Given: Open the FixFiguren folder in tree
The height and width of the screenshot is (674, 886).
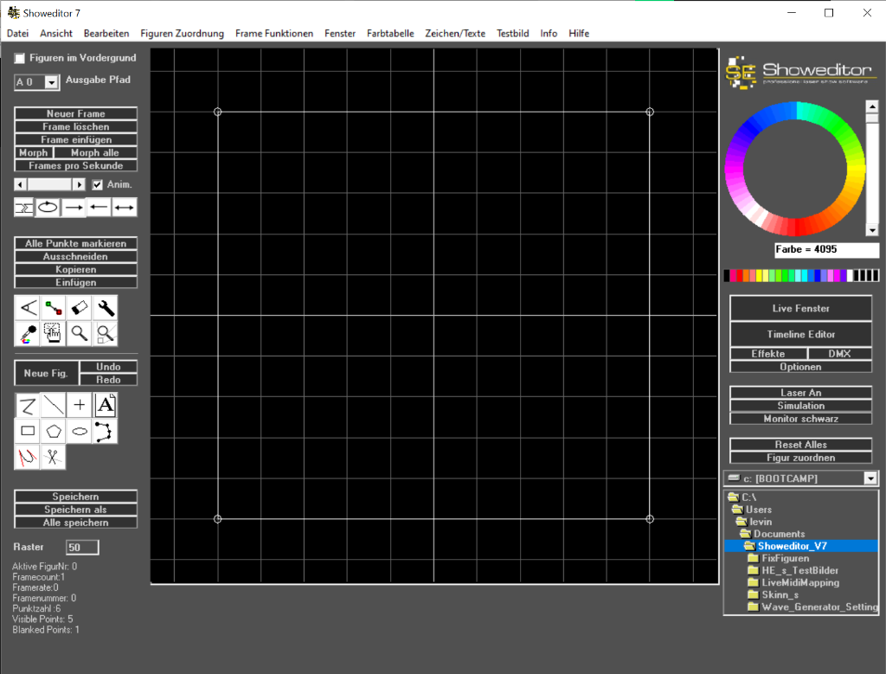Looking at the screenshot, I should click(x=784, y=559).
